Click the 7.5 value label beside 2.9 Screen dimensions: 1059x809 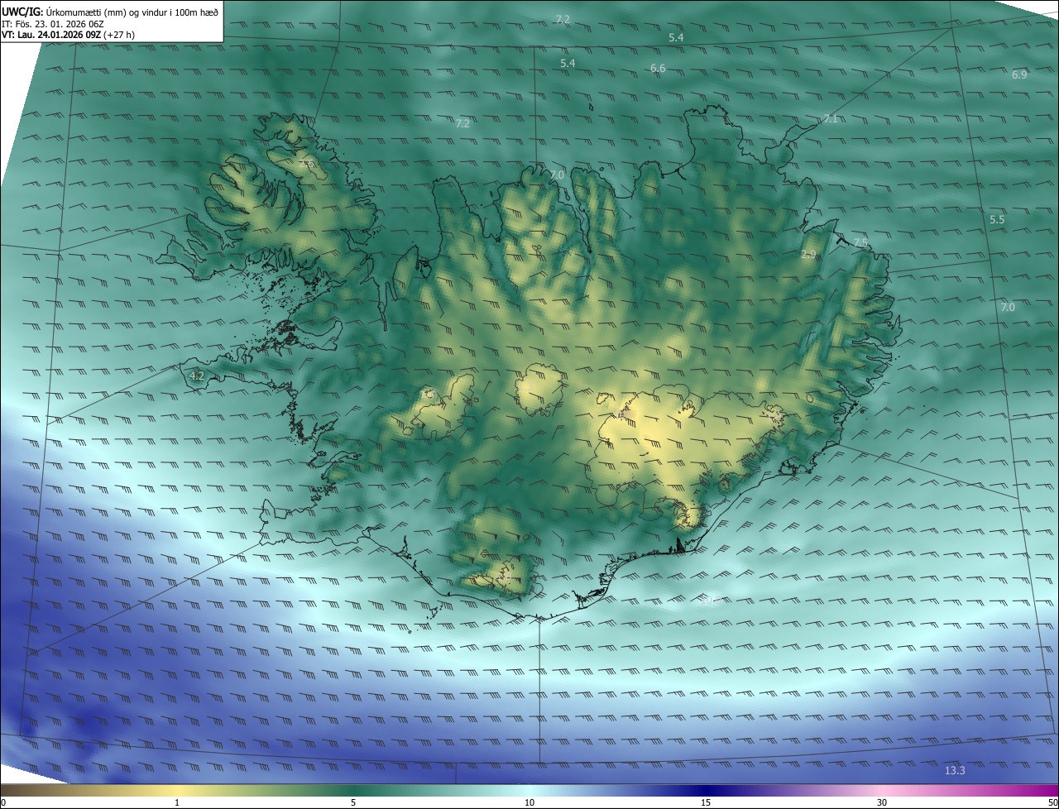click(860, 242)
